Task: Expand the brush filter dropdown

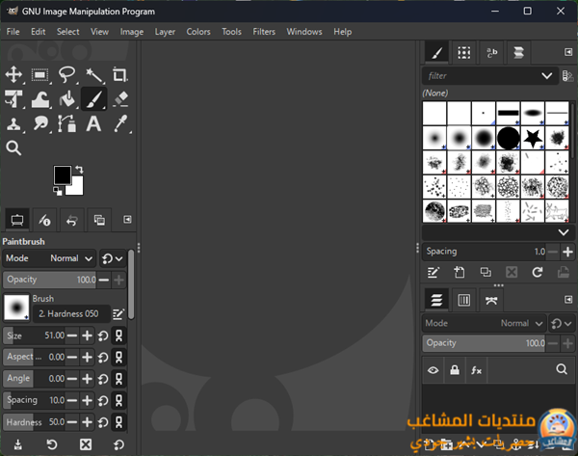Action: 546,75
